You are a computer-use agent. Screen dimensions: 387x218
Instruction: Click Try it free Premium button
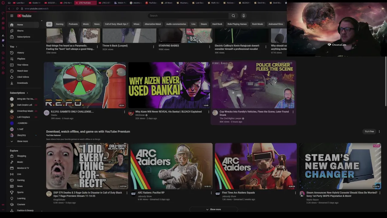pyautogui.click(x=369, y=131)
